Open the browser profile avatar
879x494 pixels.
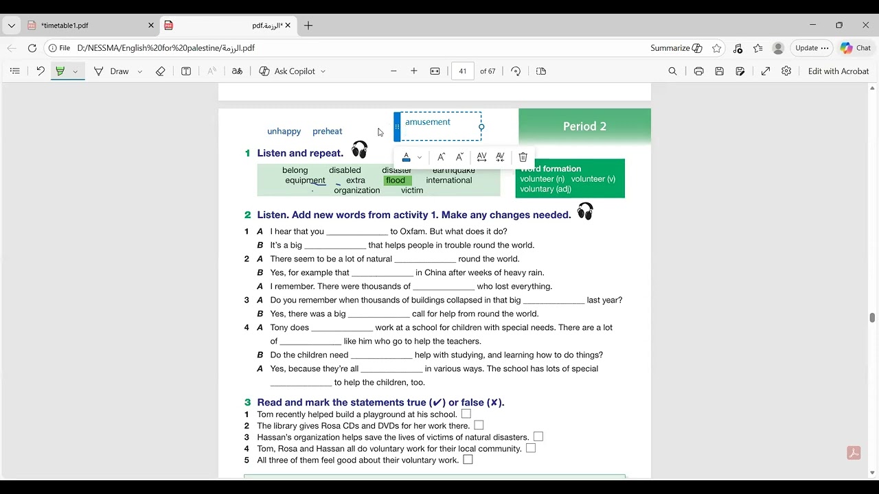point(778,48)
